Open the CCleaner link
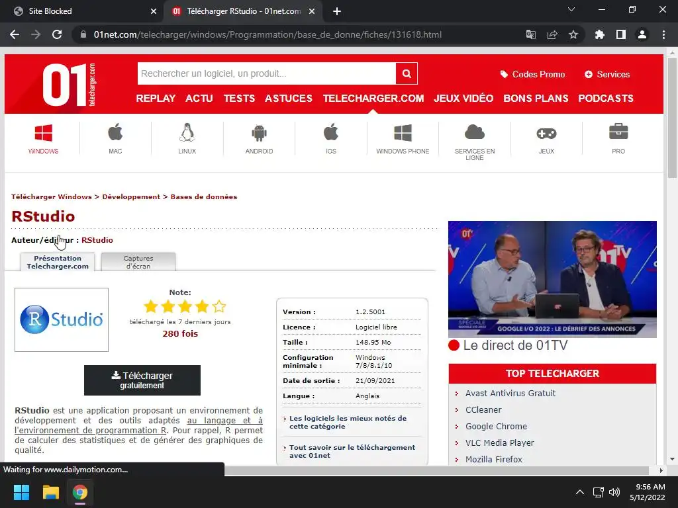This screenshot has width=678, height=508. pos(483,410)
